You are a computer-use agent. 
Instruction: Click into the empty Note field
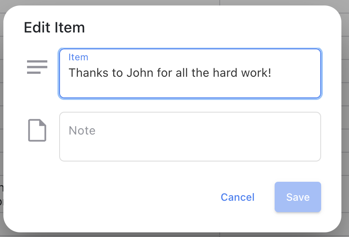pyautogui.click(x=190, y=137)
